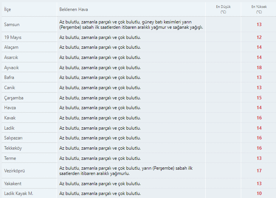Click the forecast text in Yakakent row
276x198 pixels.
[x=100, y=184]
